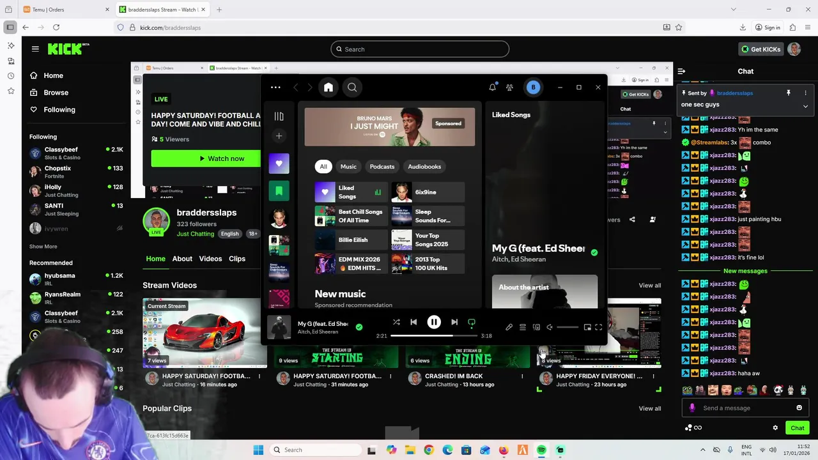This screenshot has height=460, width=818.
Task: Open the Billie Eilish tile
Action: pyautogui.click(x=351, y=240)
